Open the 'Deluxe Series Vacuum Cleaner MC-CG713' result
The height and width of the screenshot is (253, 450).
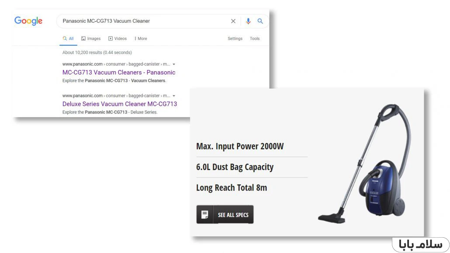(x=120, y=104)
